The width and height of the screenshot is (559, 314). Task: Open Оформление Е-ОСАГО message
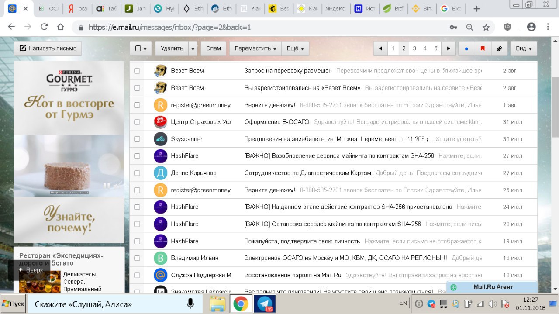(276, 122)
